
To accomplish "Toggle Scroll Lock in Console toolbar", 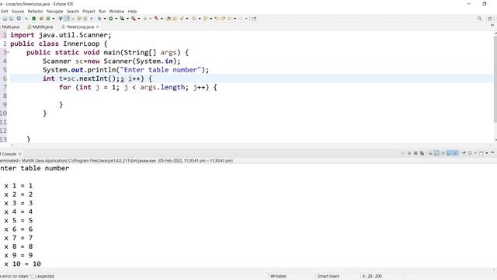I will point(436,153).
